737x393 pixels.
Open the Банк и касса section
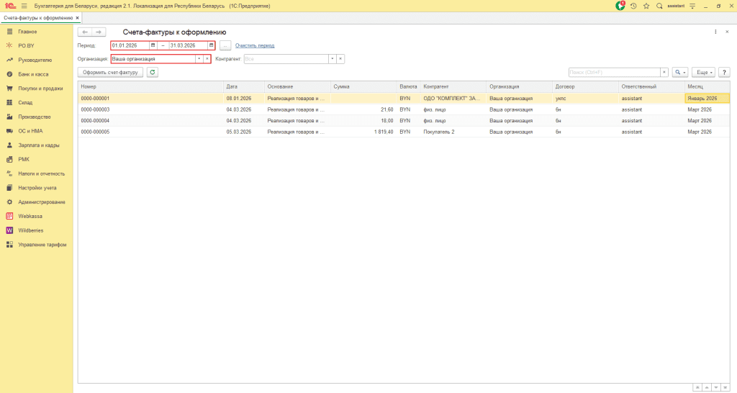point(32,74)
